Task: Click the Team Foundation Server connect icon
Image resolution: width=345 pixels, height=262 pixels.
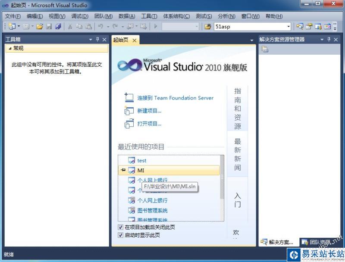Action: [x=129, y=97]
